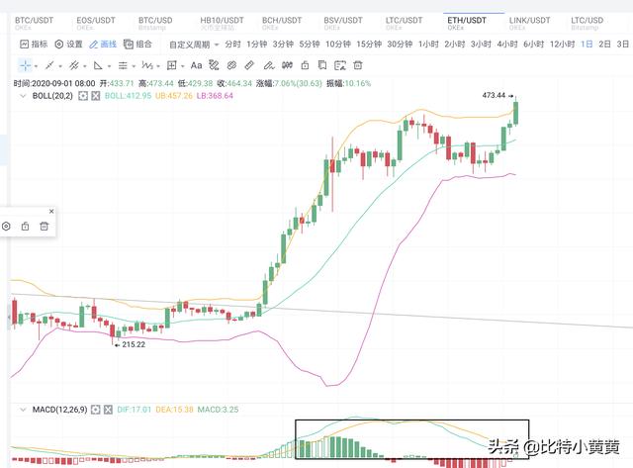Remove the BOLL indicator with X icon
This screenshot has width=633, height=468.
[96, 96]
